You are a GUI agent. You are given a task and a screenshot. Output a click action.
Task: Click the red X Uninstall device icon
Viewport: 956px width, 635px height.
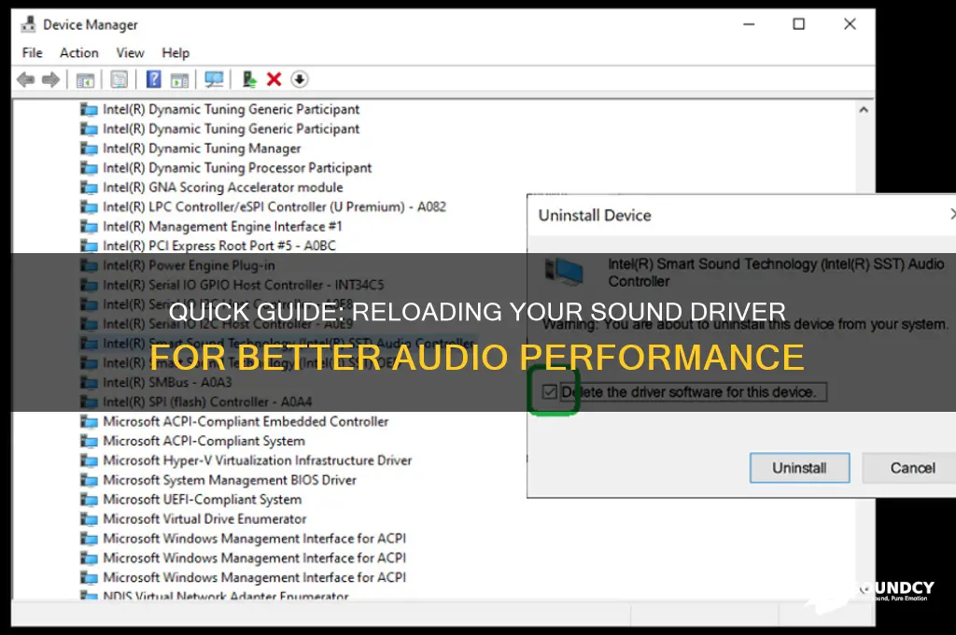pyautogui.click(x=274, y=79)
